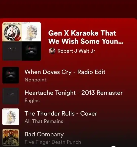Play The Thunder Rolls - Cover
The image size is (137, 147).
(x=61, y=113)
